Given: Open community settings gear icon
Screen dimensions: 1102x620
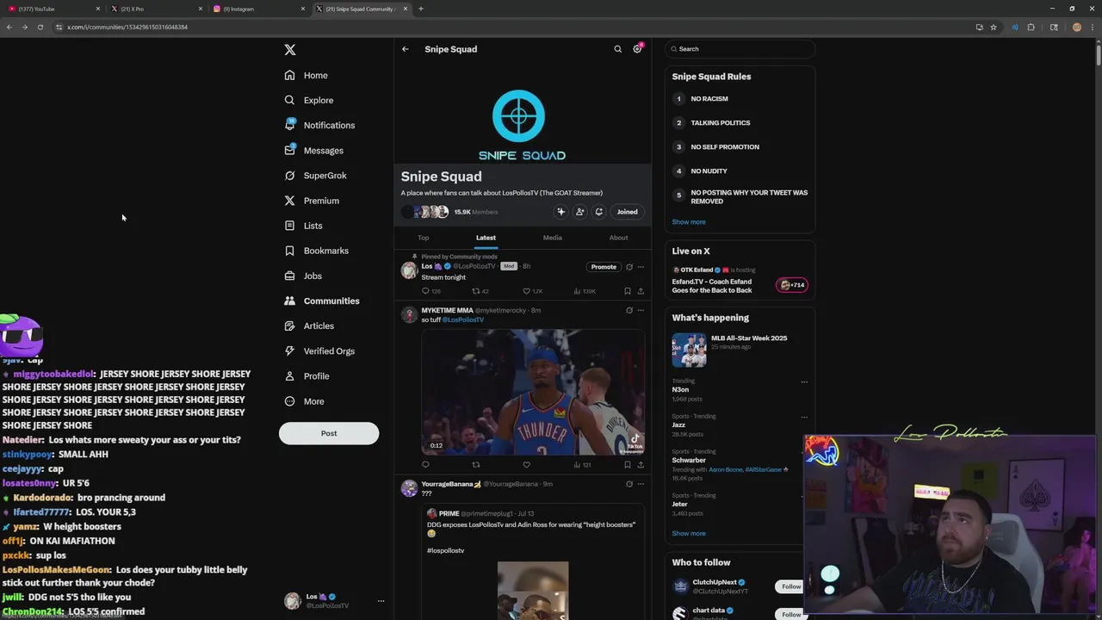Looking at the screenshot, I should (x=637, y=49).
